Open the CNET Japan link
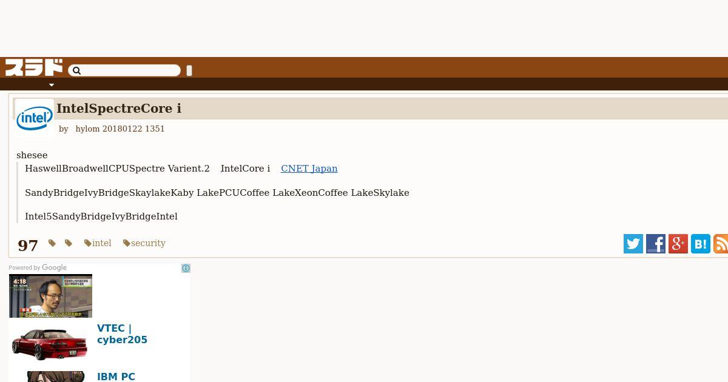This screenshot has height=382, width=728. tap(309, 169)
